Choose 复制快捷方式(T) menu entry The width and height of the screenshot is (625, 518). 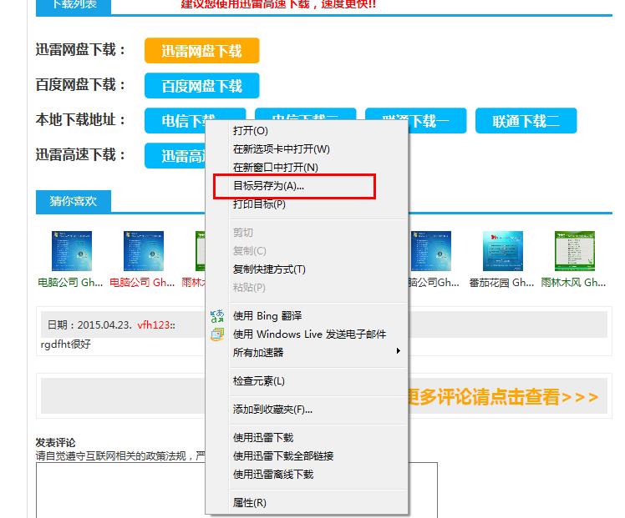[x=269, y=269]
